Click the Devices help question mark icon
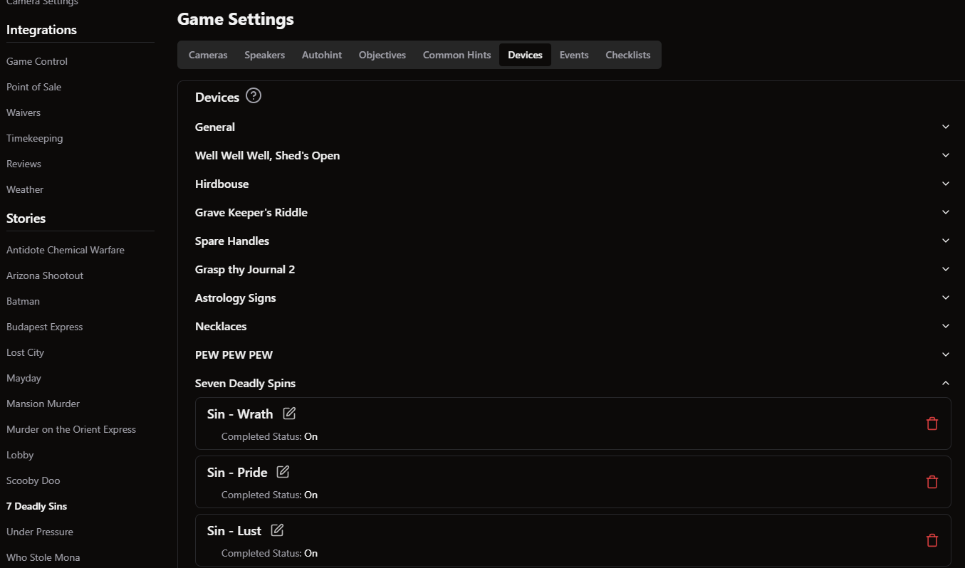 (254, 96)
